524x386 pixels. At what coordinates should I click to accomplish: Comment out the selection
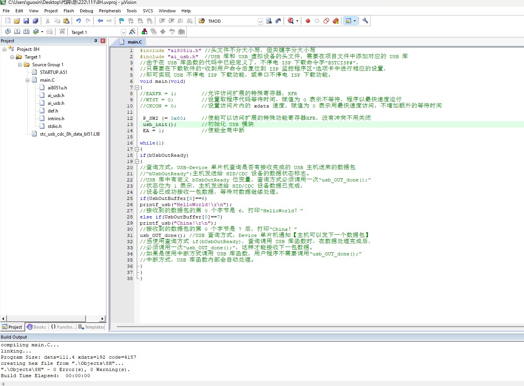click(x=180, y=21)
